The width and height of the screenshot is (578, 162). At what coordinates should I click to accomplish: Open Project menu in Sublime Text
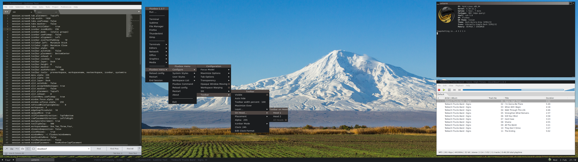coord(55,7)
